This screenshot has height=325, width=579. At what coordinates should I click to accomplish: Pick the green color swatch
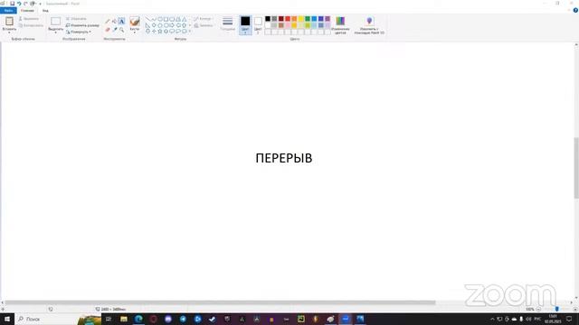coord(308,19)
